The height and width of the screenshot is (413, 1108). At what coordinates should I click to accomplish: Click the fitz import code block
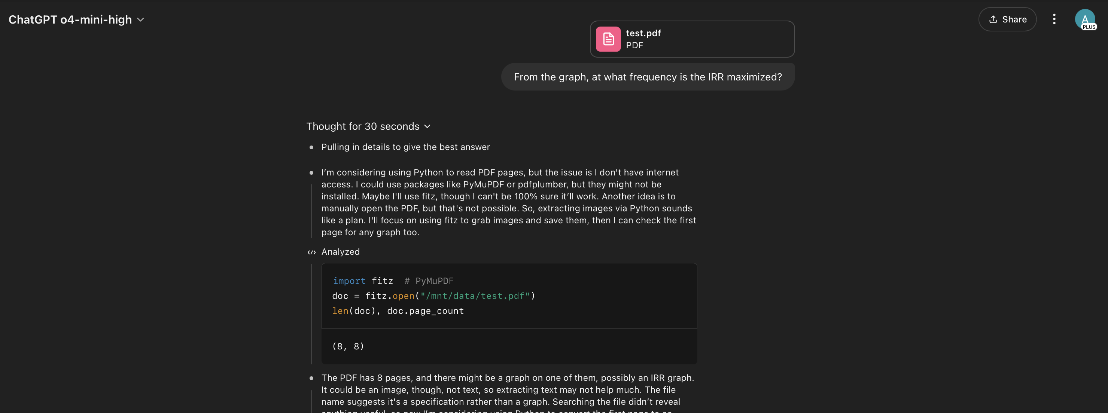coord(508,296)
